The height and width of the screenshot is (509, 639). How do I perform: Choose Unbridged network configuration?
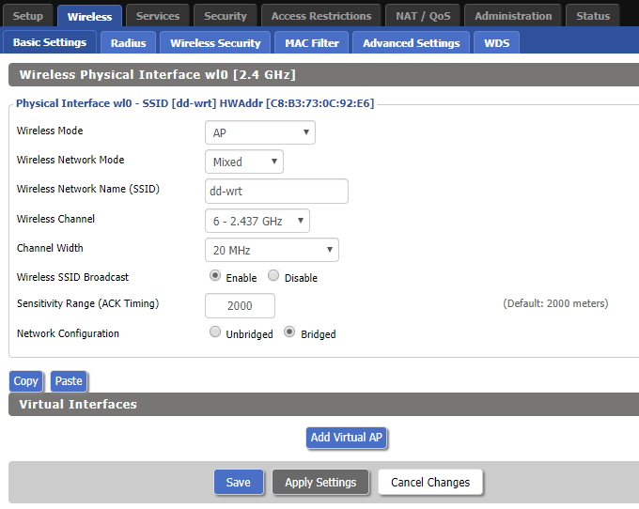[215, 332]
